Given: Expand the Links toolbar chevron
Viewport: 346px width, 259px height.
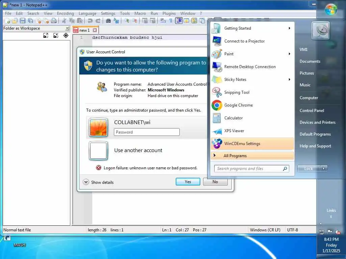Looking at the screenshot, I should point(331,217).
